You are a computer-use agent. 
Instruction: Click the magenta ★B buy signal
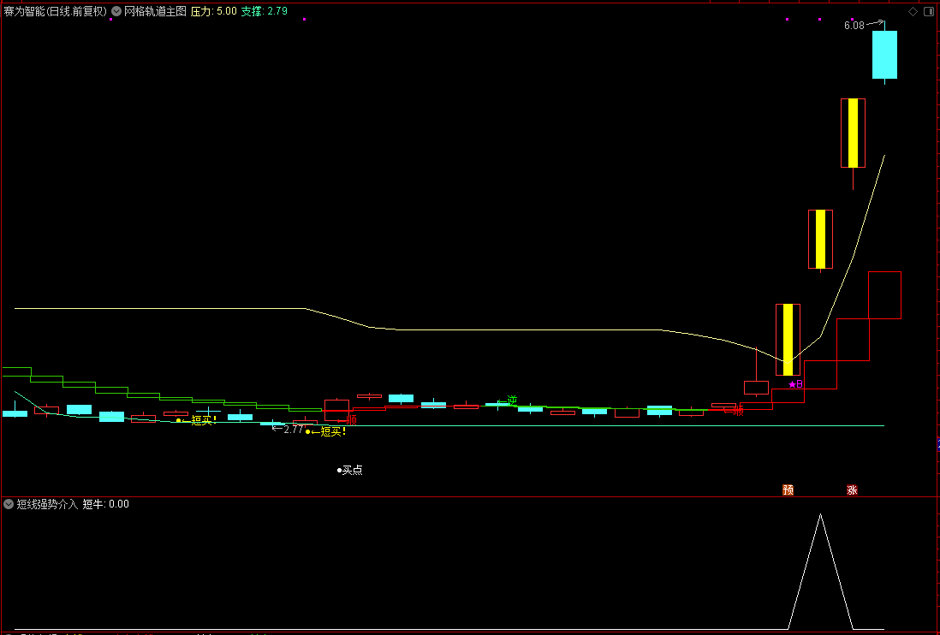pyautogui.click(x=795, y=384)
